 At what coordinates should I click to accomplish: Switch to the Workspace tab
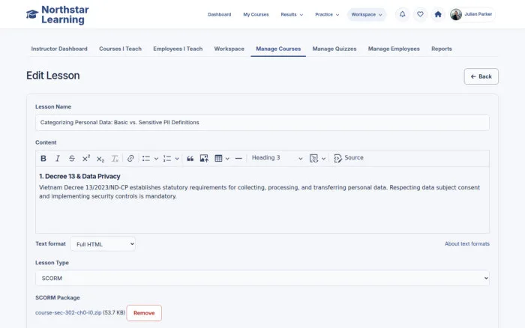click(x=229, y=49)
